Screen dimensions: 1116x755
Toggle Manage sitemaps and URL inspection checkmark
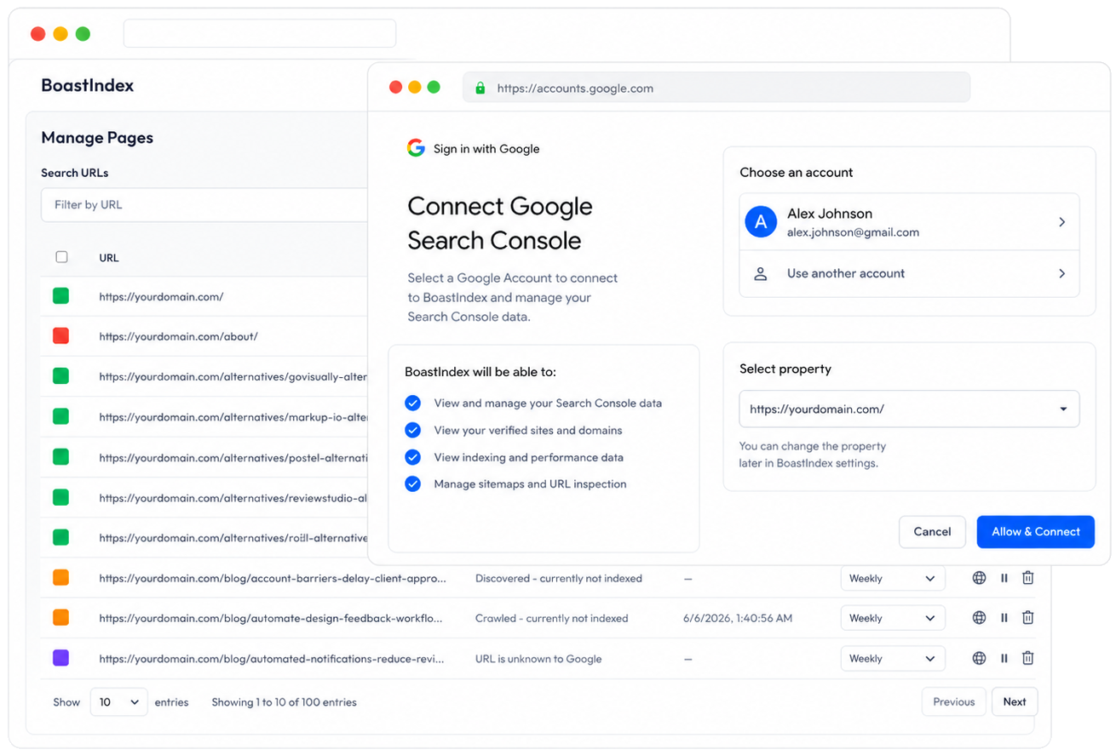tap(412, 484)
